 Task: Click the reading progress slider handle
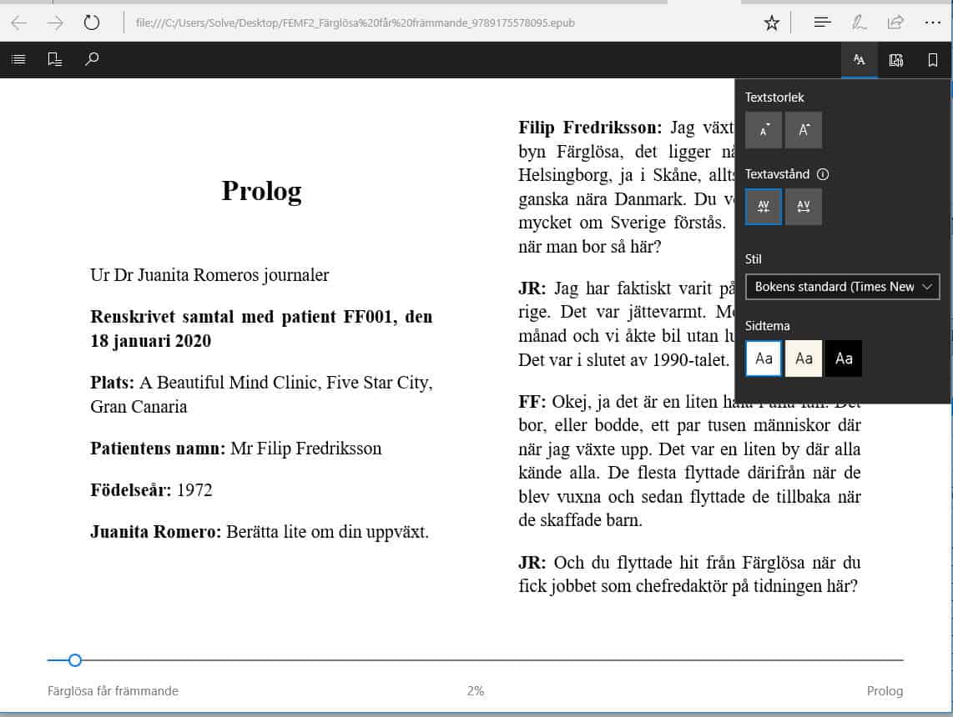[x=75, y=660]
